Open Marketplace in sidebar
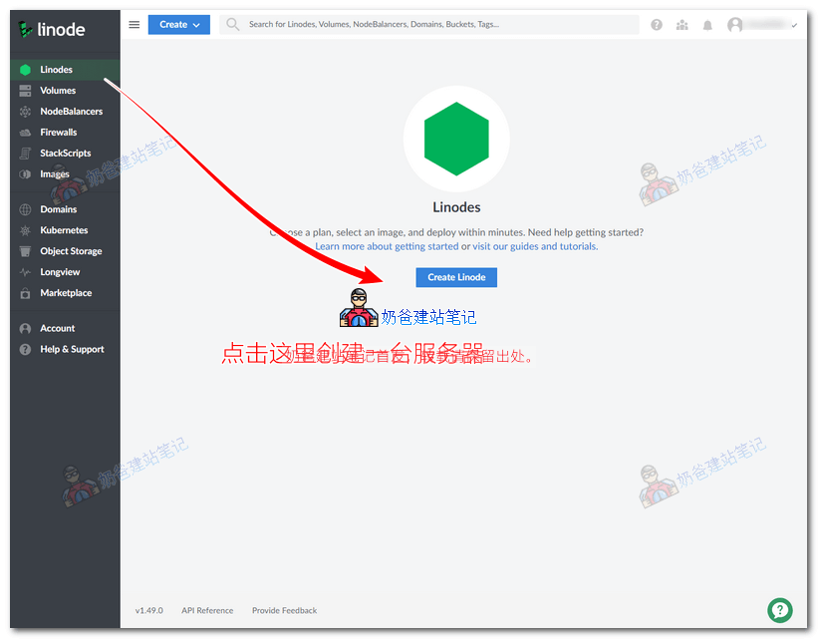 tap(65, 293)
